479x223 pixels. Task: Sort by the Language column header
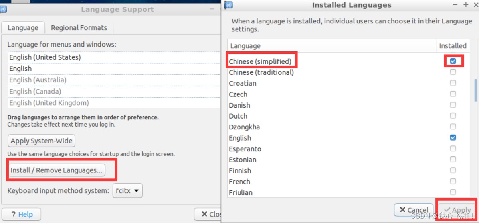[332, 46]
